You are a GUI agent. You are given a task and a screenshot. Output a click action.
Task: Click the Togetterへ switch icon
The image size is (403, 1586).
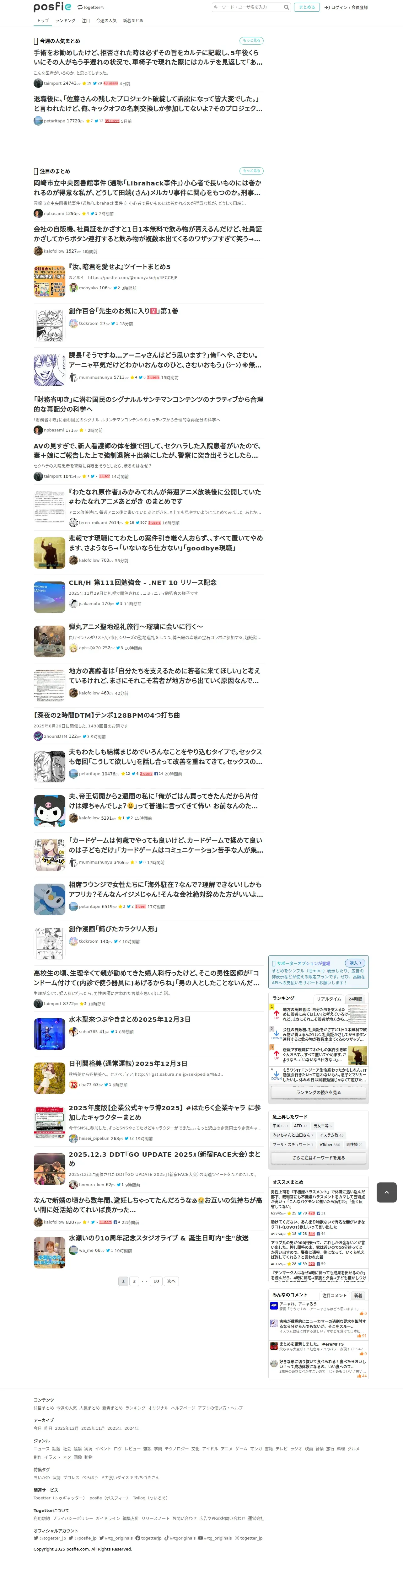(80, 8)
